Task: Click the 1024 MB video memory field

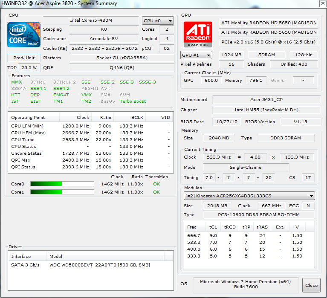Action: pyautogui.click(x=231, y=55)
